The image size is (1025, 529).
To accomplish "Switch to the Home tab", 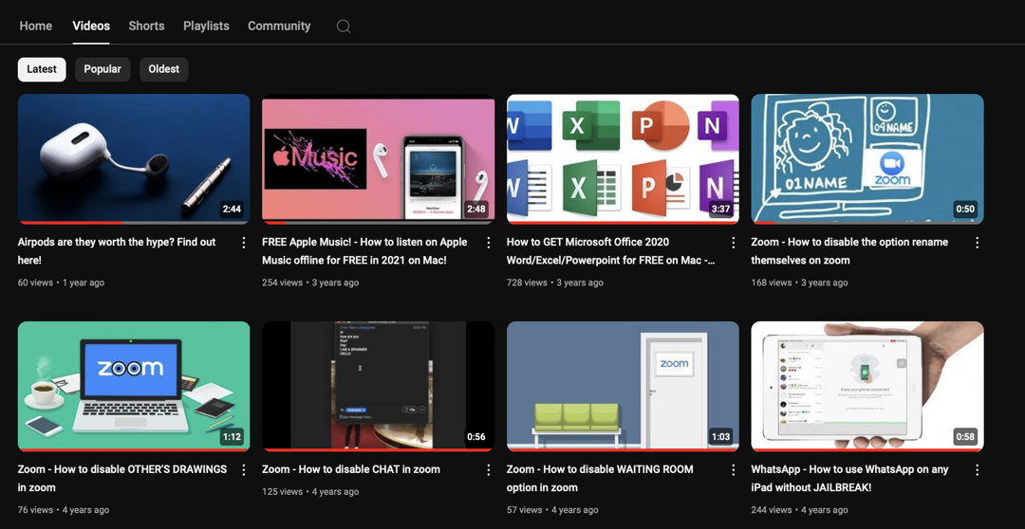I will click(x=36, y=26).
